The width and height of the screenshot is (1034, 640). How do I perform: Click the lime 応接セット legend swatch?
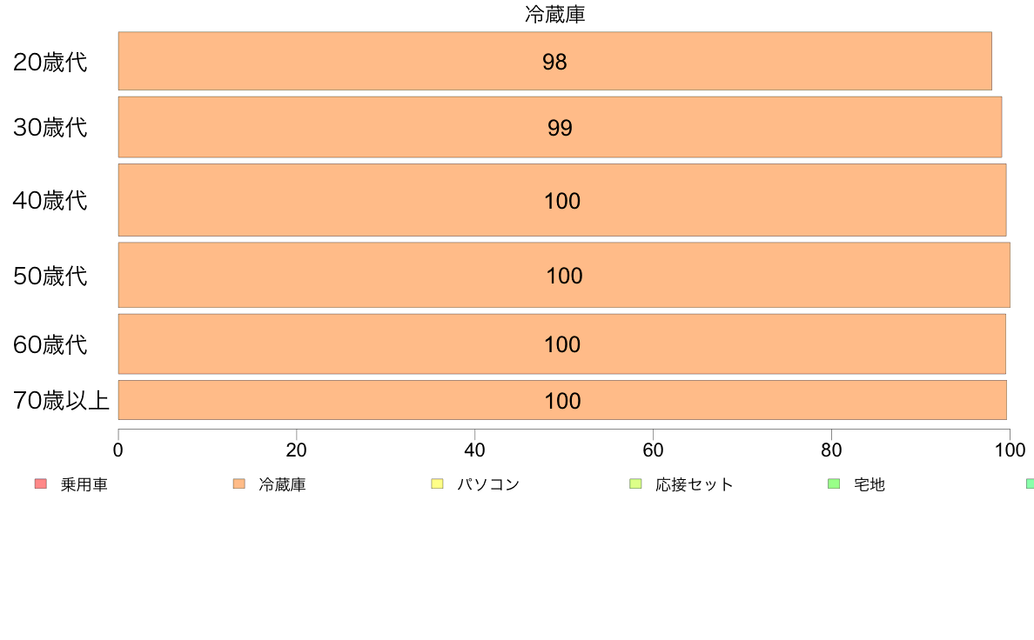click(635, 484)
